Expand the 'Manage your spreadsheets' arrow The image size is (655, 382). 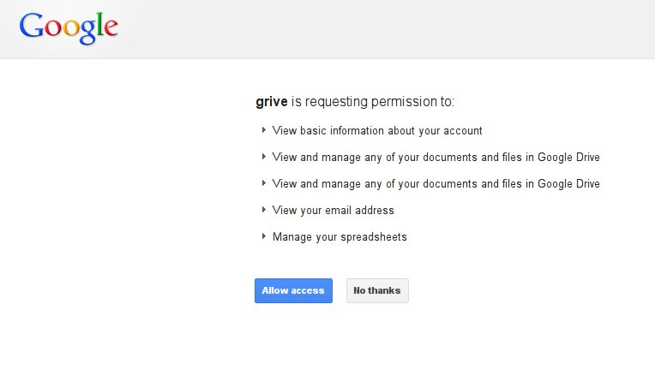coord(263,236)
